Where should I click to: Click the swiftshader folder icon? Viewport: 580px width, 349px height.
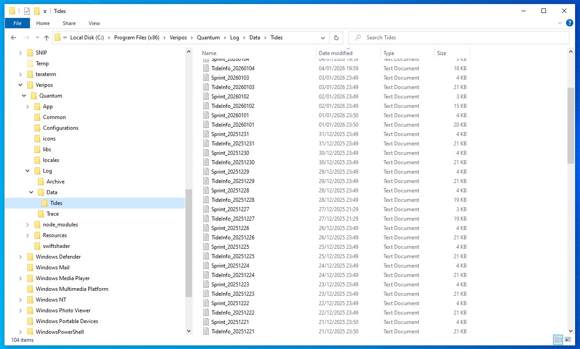[38, 246]
